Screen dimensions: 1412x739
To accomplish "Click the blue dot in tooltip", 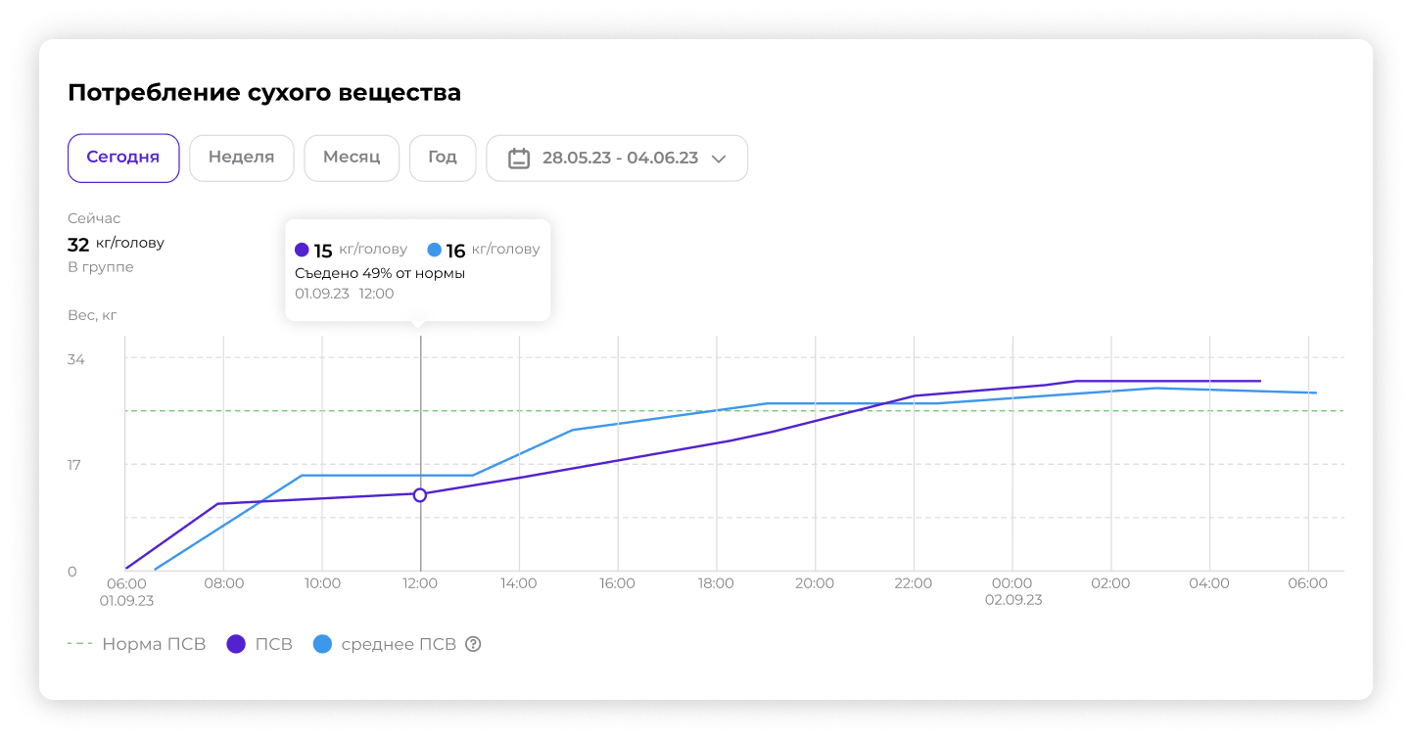I will (434, 250).
